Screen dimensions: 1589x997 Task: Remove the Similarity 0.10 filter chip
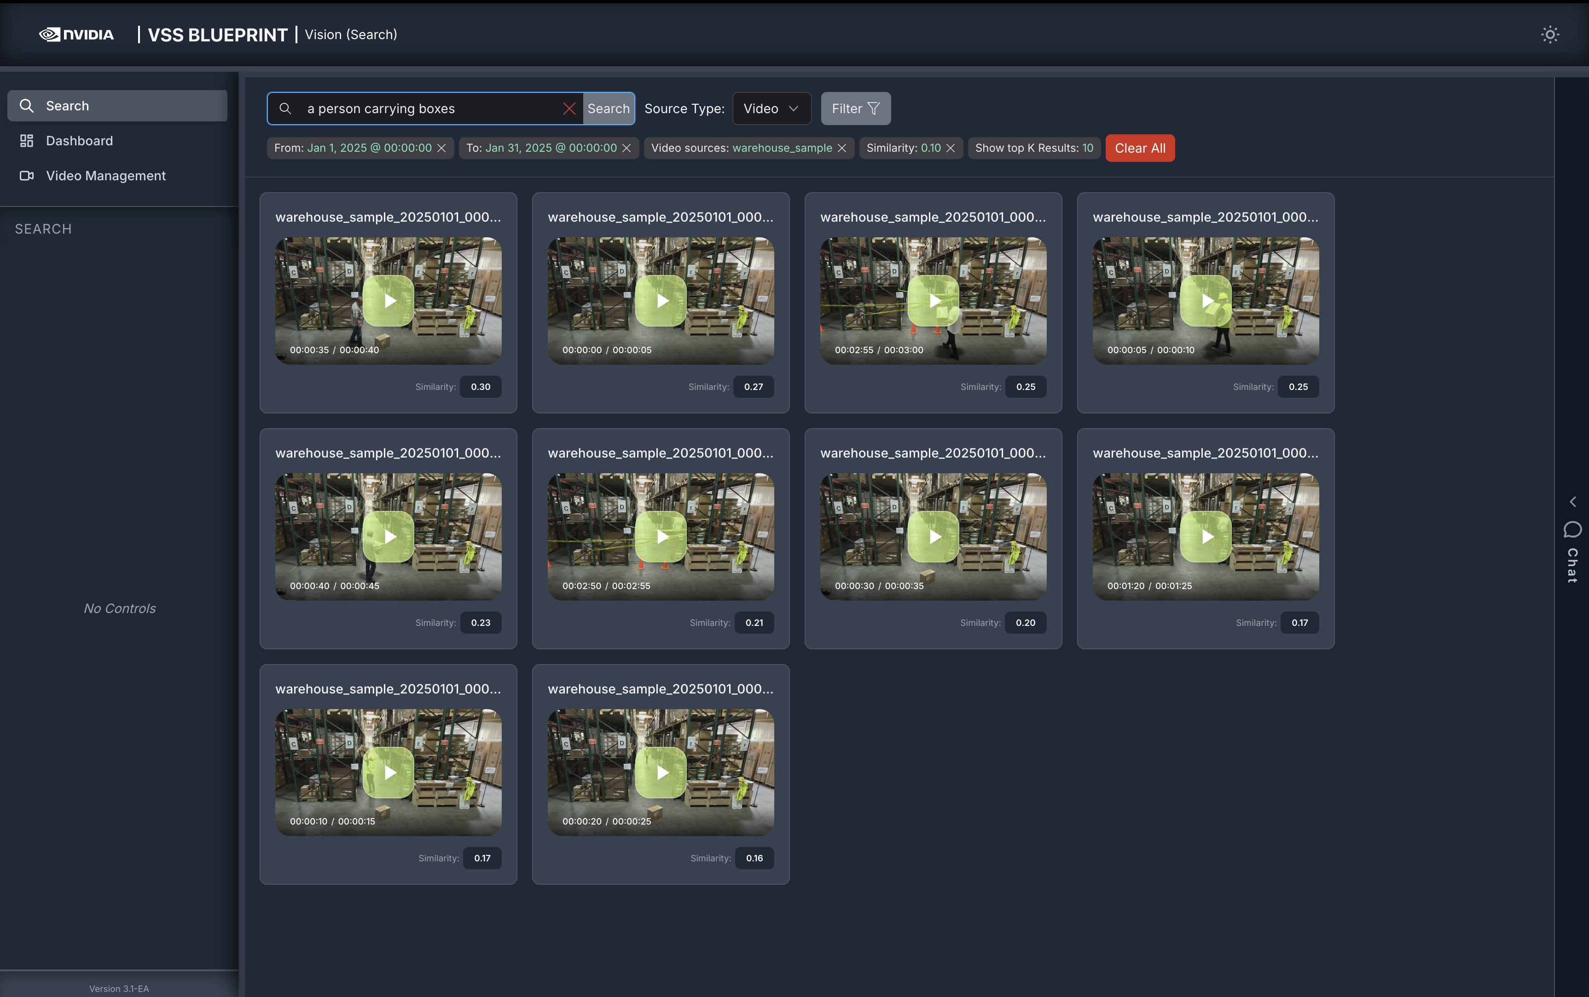(x=950, y=149)
